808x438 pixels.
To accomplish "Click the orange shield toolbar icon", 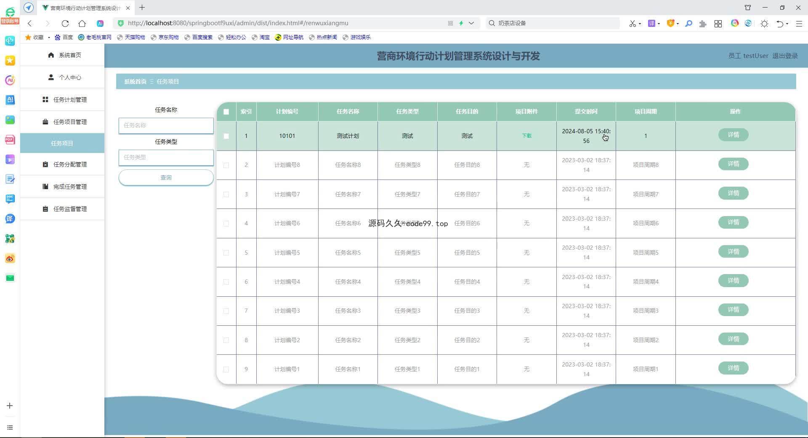I will tap(671, 24).
